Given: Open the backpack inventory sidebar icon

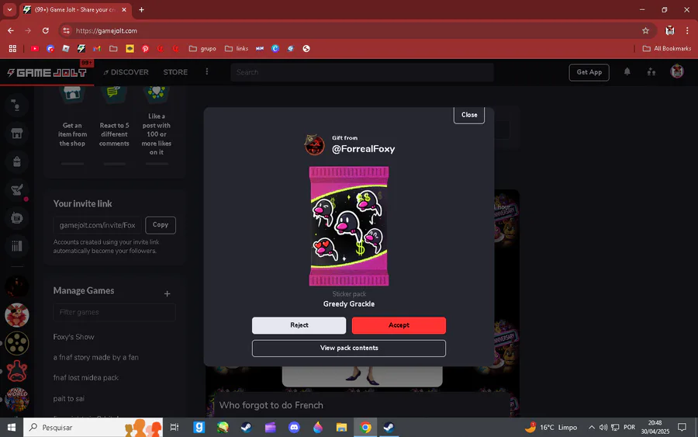Looking at the screenshot, I should pos(17,161).
